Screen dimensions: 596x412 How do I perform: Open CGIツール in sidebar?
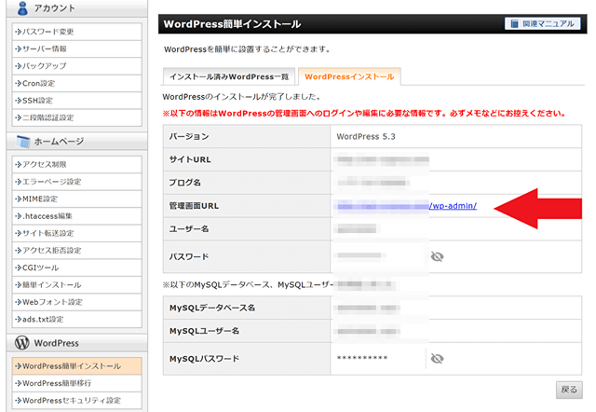[77, 268]
